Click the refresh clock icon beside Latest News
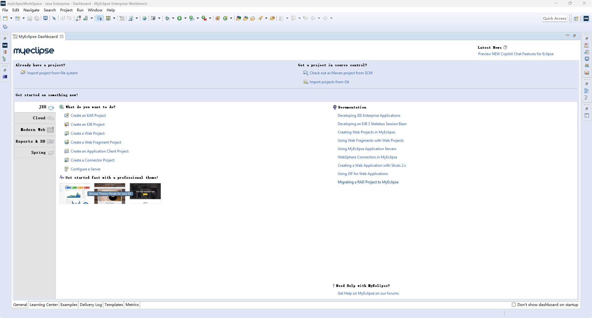This screenshot has height=318, width=592. click(x=505, y=47)
